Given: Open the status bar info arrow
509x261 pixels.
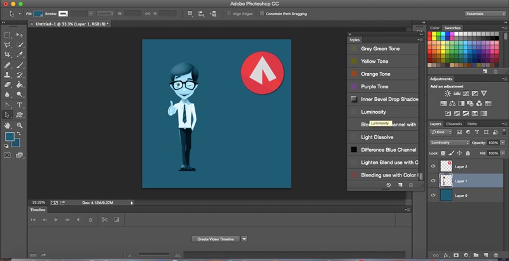Looking at the screenshot, I should pyautogui.click(x=132, y=203).
